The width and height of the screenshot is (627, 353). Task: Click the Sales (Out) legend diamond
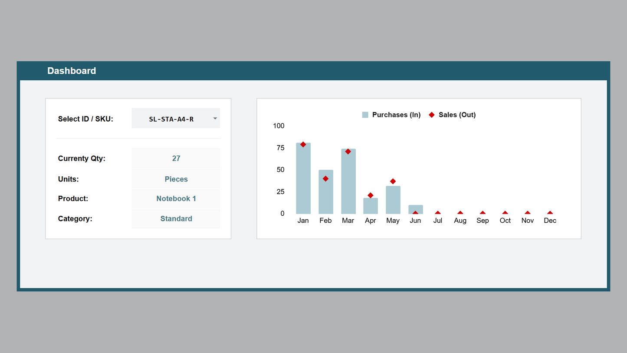(x=431, y=115)
